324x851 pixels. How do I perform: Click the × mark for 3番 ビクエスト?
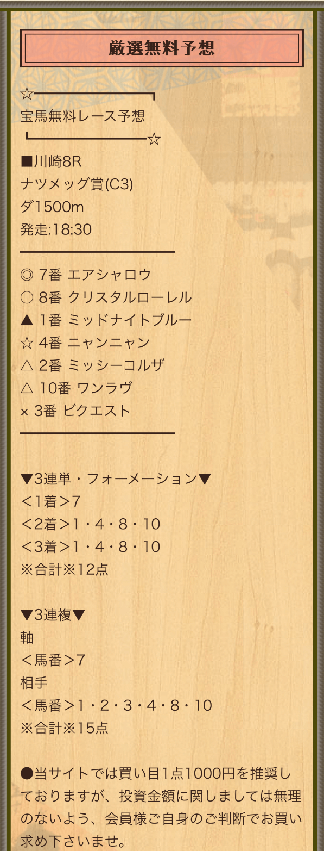click(24, 412)
